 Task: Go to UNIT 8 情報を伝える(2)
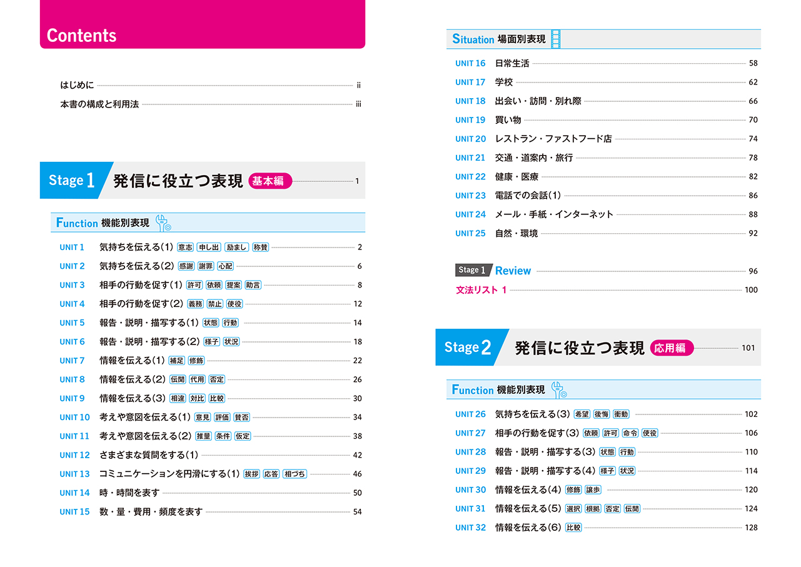point(211,379)
